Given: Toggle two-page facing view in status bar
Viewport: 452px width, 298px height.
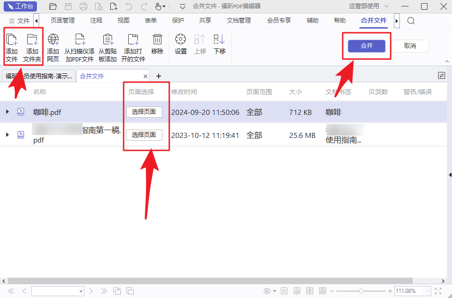Looking at the screenshot, I should click(310, 291).
